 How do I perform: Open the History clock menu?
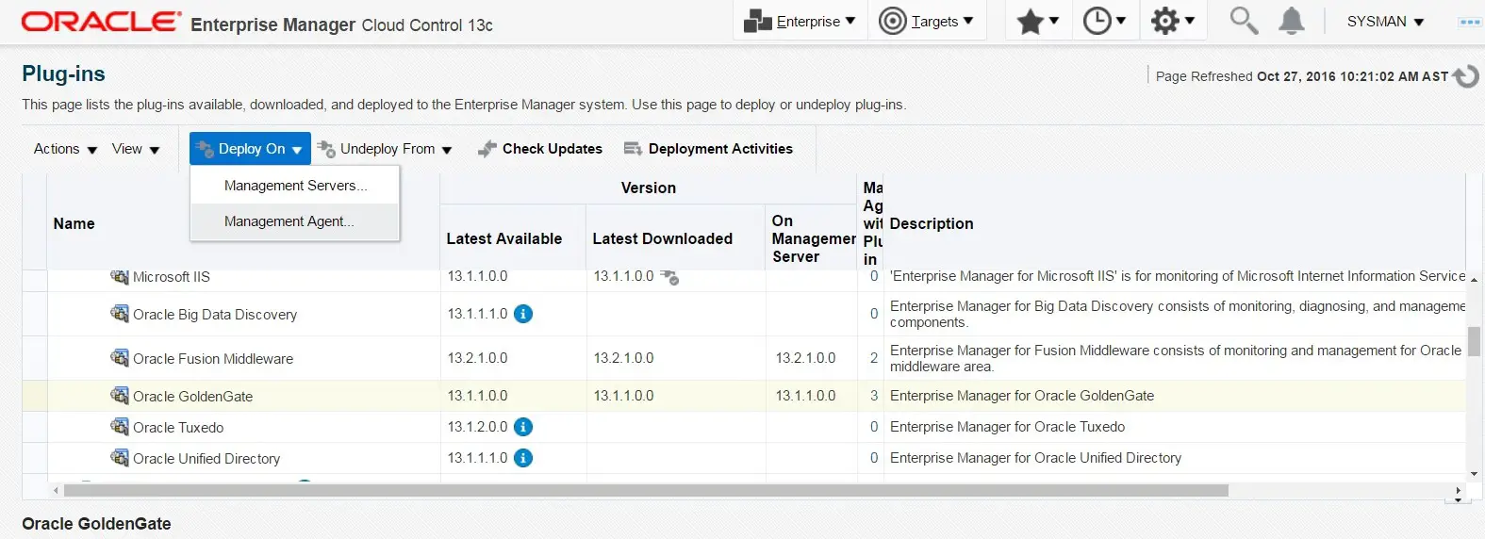pyautogui.click(x=1104, y=21)
